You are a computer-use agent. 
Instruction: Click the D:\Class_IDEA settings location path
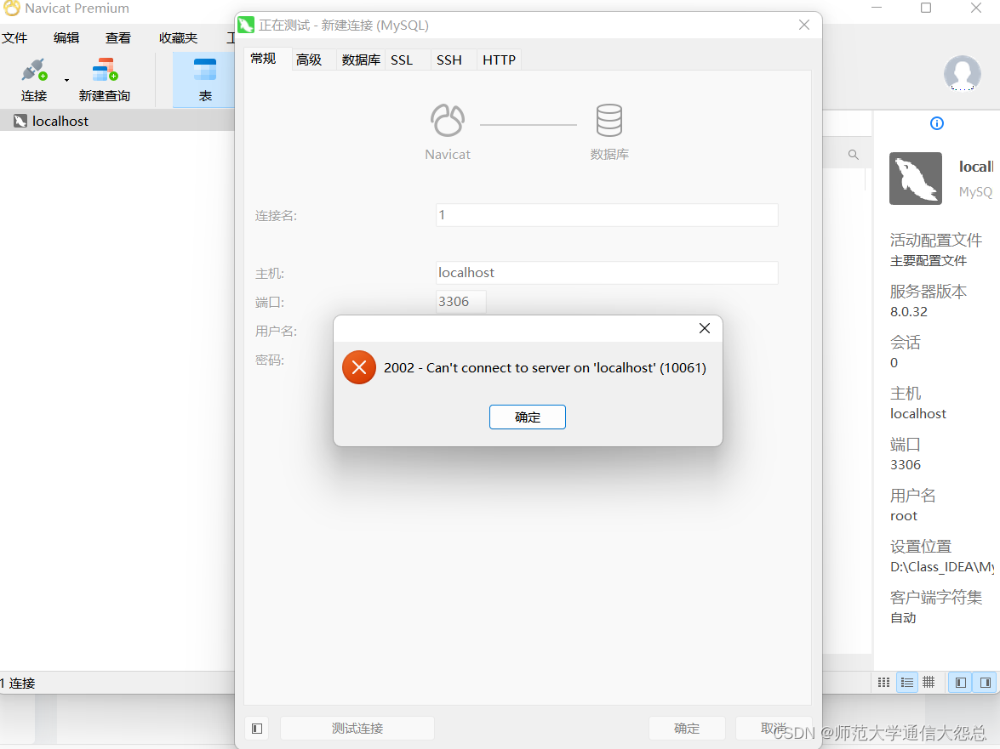[x=942, y=567]
